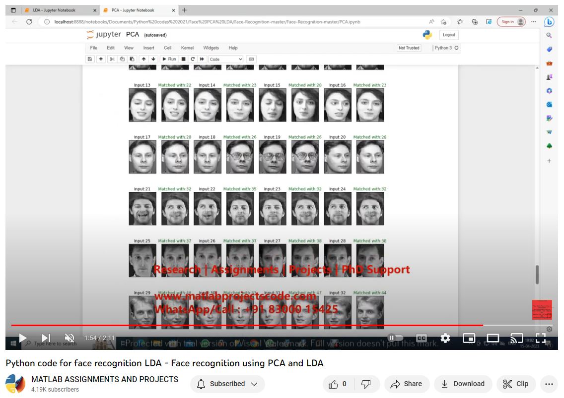Enable theater mode view
Viewport: 564px width, 398px height.
[x=493, y=338]
